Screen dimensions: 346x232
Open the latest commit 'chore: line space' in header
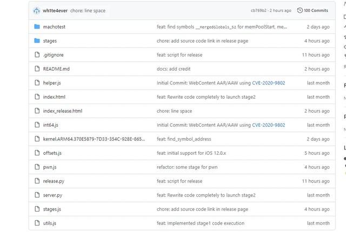tap(88, 11)
